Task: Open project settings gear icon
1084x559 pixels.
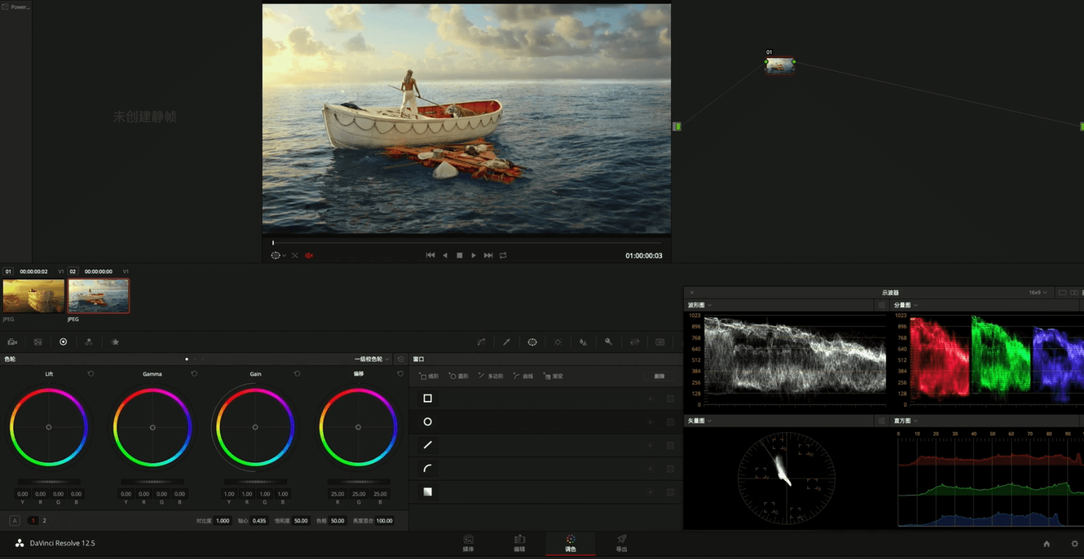Action: tap(1074, 543)
